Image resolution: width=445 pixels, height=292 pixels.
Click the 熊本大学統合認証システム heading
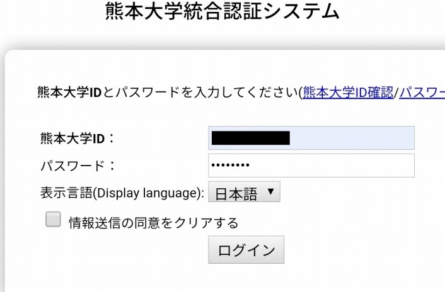click(x=222, y=11)
